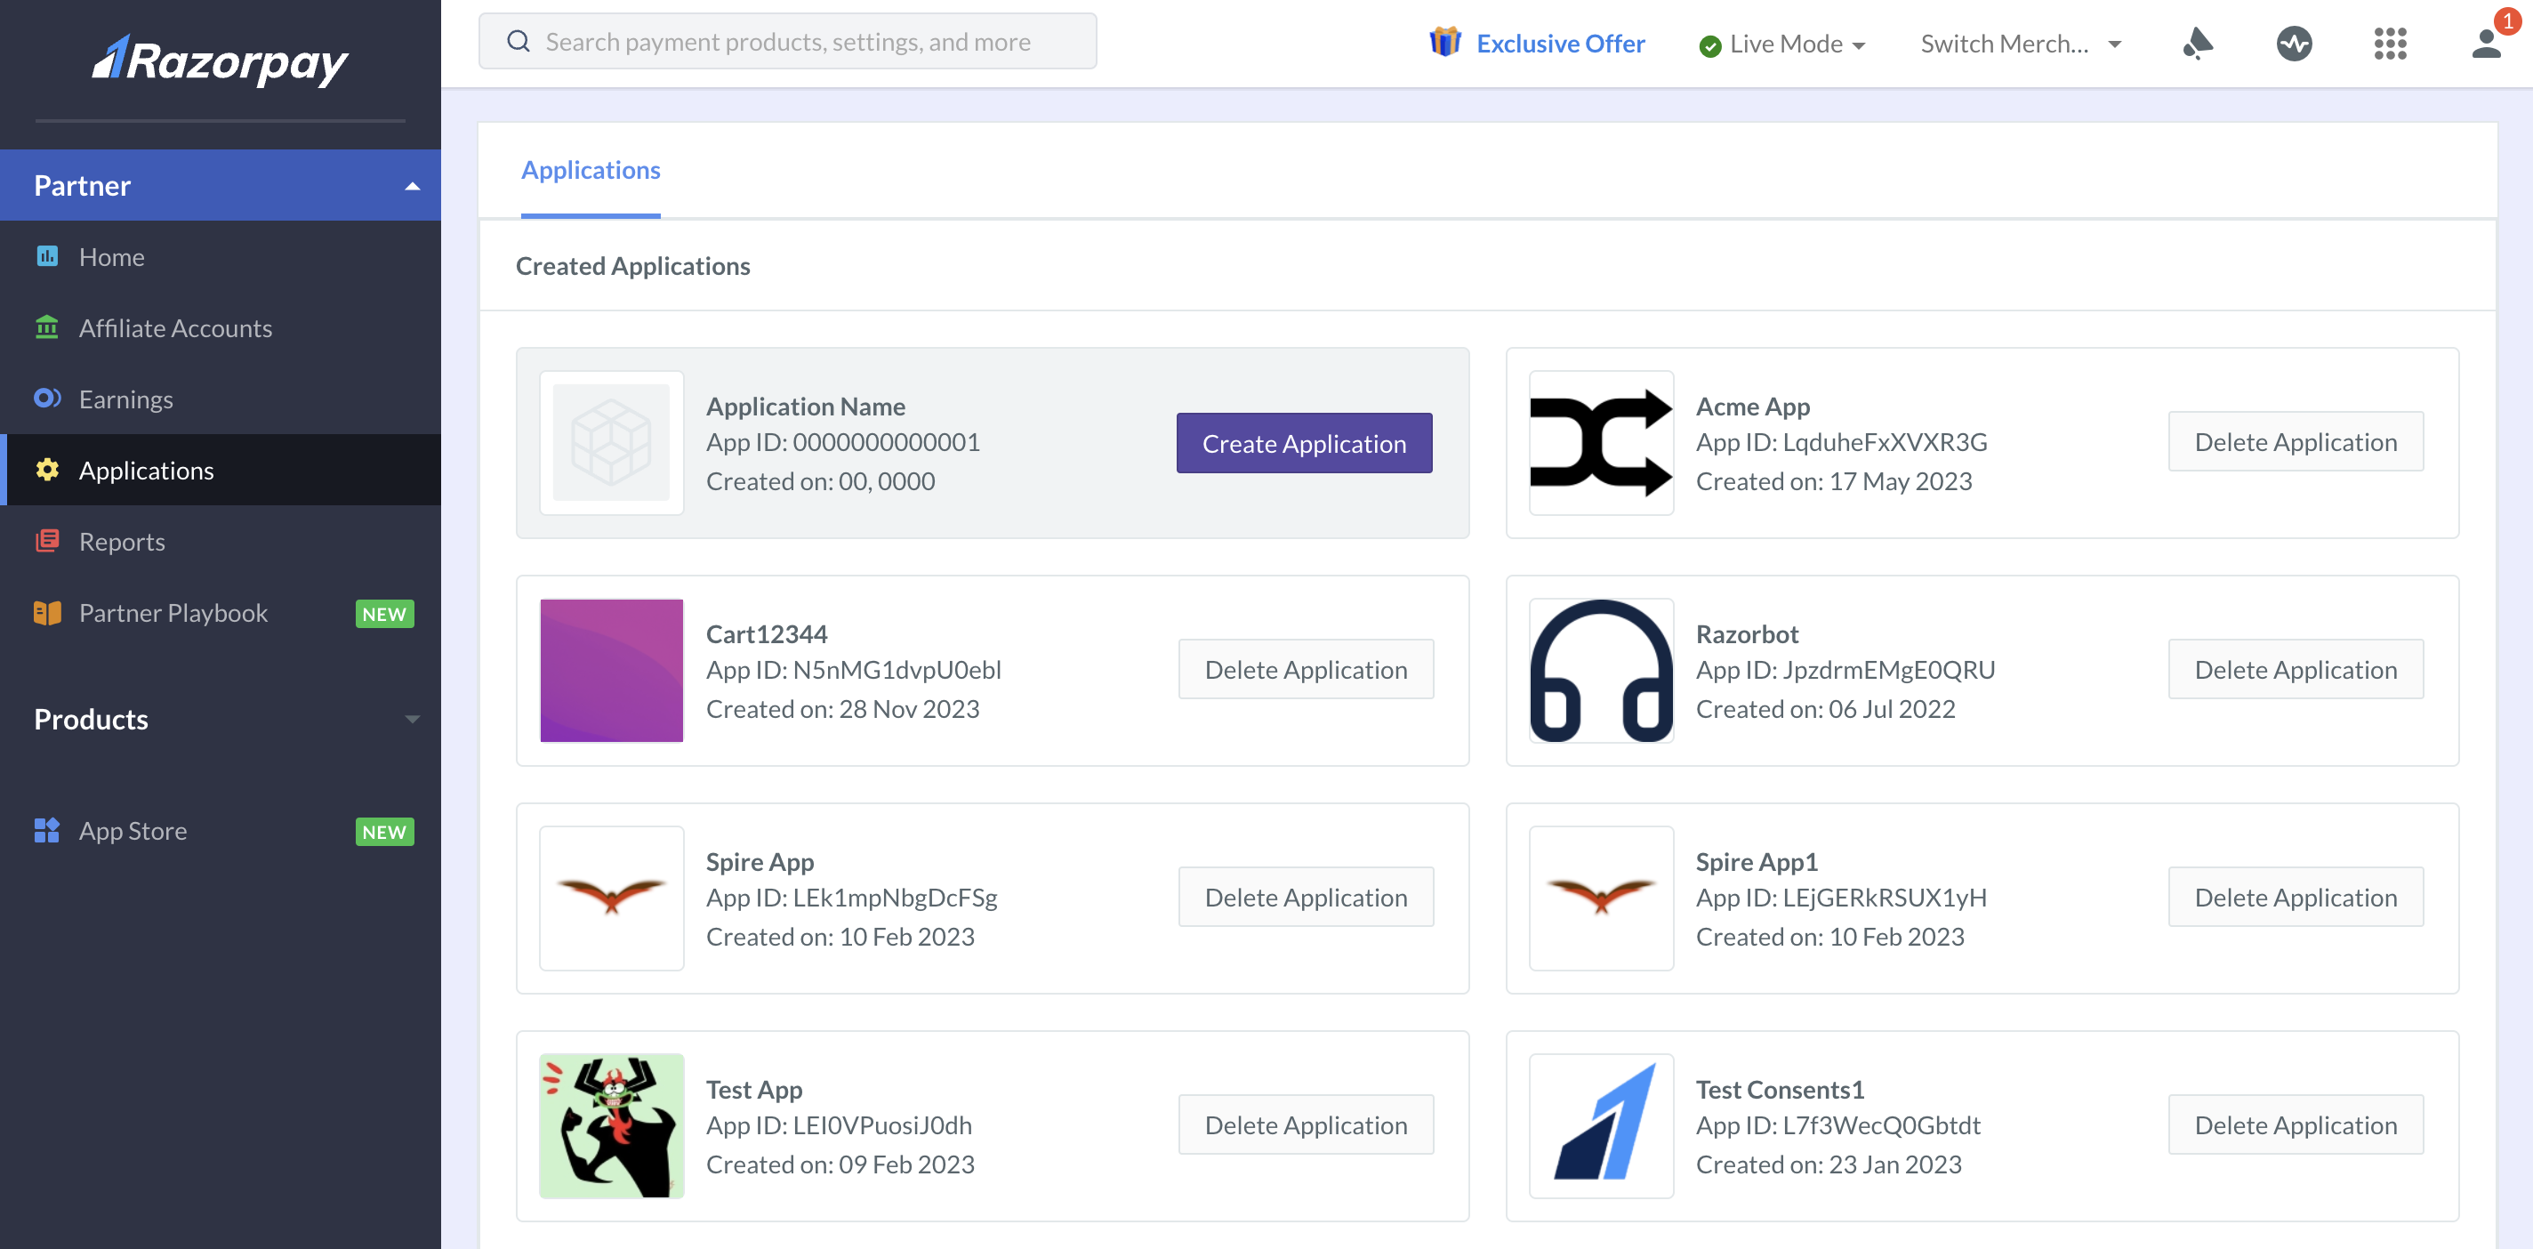
Task: Click the NEW badge beside App Store
Action: (383, 832)
